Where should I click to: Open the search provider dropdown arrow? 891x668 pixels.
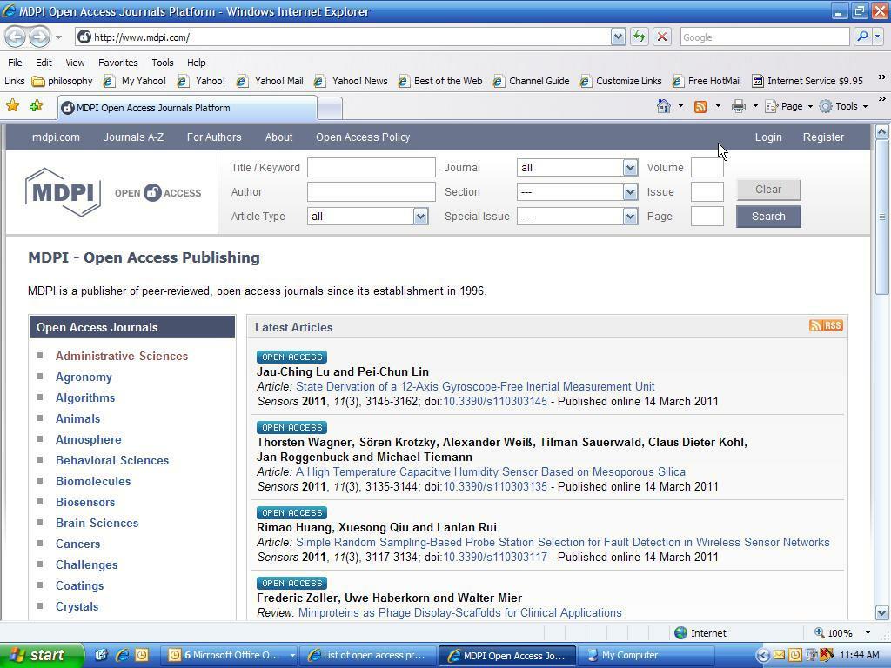(x=877, y=37)
